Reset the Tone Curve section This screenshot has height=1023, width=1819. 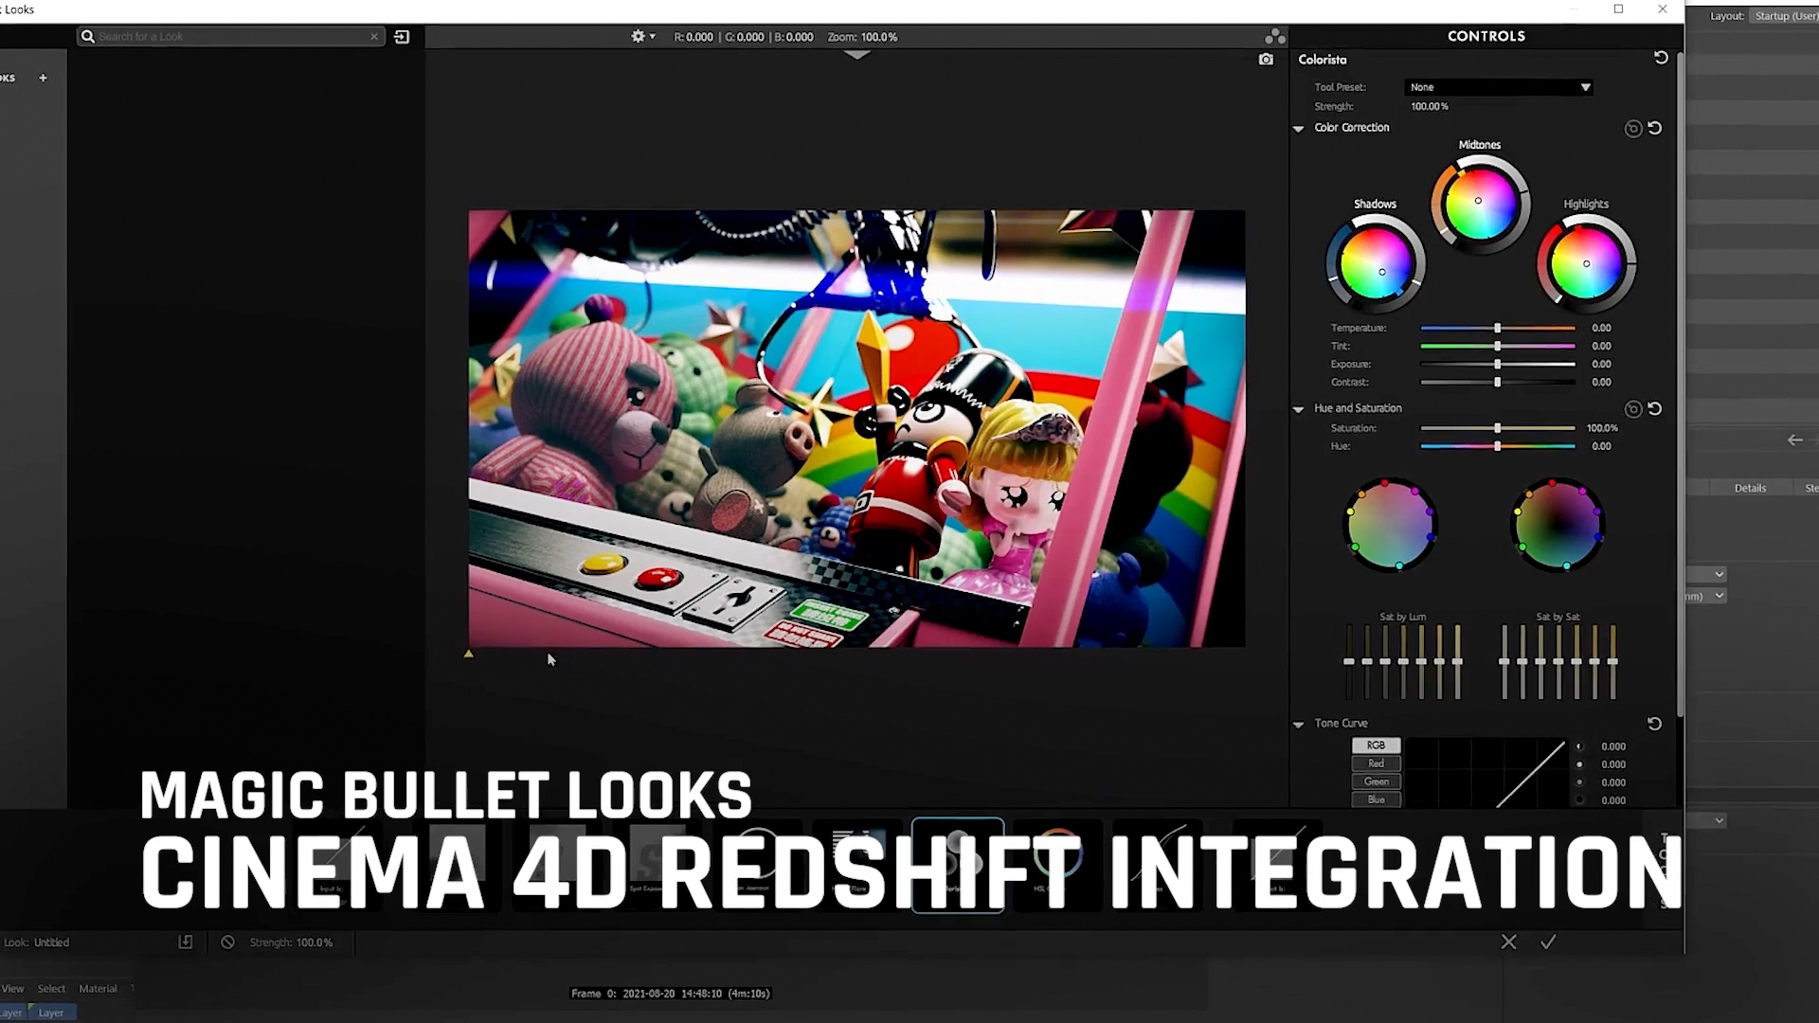[1655, 724]
